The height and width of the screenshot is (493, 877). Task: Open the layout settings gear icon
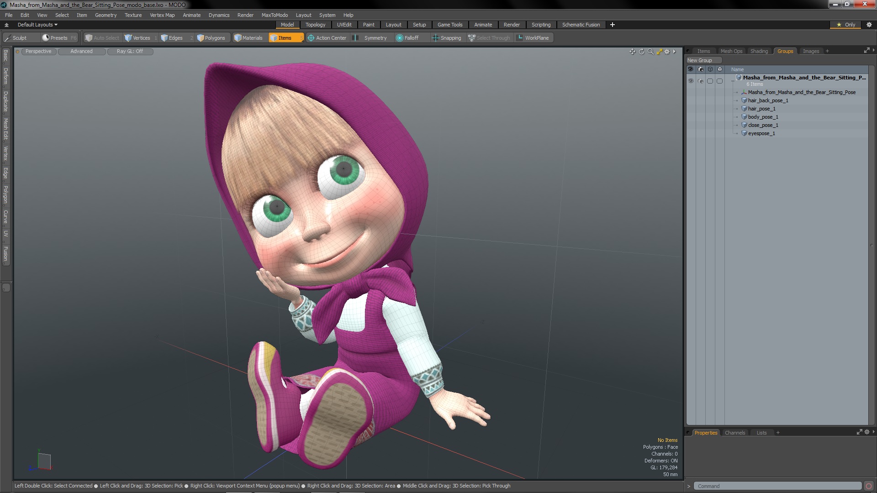(869, 25)
